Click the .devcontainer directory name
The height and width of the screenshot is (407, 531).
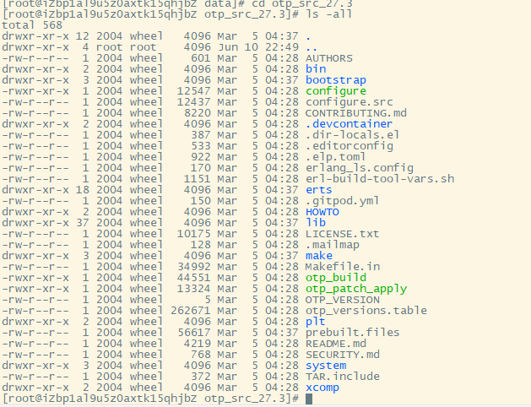click(349, 124)
